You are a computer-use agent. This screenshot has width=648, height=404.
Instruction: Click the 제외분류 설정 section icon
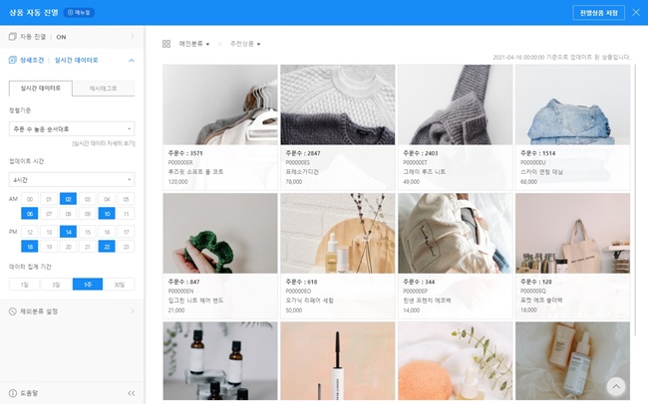[x=12, y=311]
